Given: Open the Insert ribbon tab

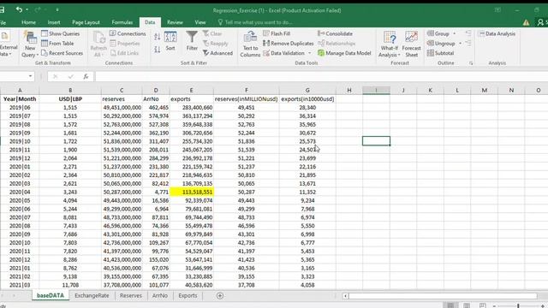Looking at the screenshot, I should (54, 22).
